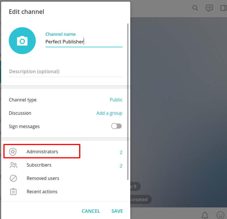The height and width of the screenshot is (219, 227).
Task: Click Add a group for Discussion
Action: point(109,113)
